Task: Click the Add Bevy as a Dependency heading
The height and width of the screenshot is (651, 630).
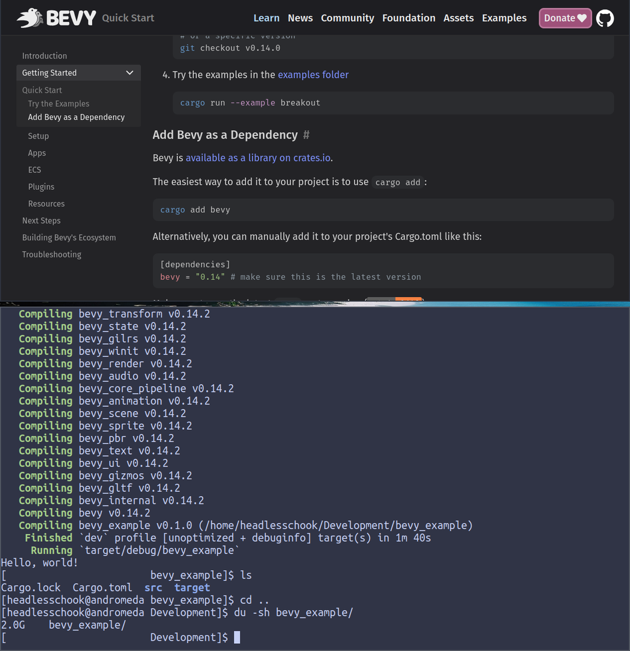Action: (225, 134)
